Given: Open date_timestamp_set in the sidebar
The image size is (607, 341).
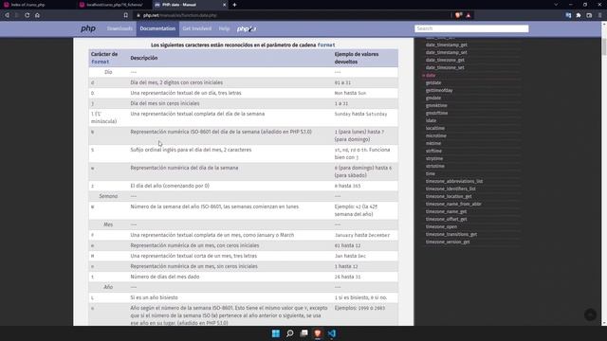Looking at the screenshot, I should [447, 53].
